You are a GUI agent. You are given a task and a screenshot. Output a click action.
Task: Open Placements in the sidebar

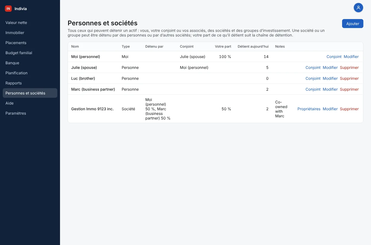30,43
